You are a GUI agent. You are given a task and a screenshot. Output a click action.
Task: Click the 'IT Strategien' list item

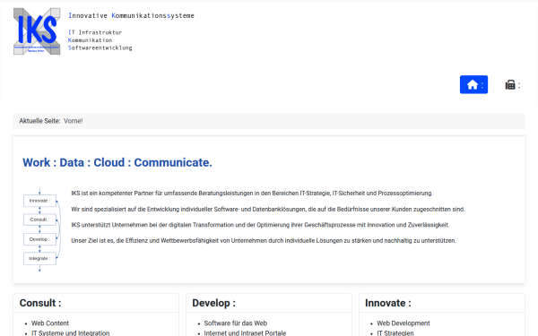click(x=395, y=333)
